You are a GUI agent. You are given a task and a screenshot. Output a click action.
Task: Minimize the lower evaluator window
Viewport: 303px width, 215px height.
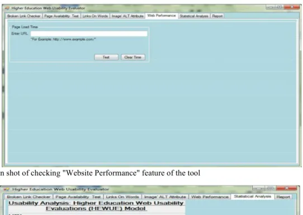coord(259,188)
